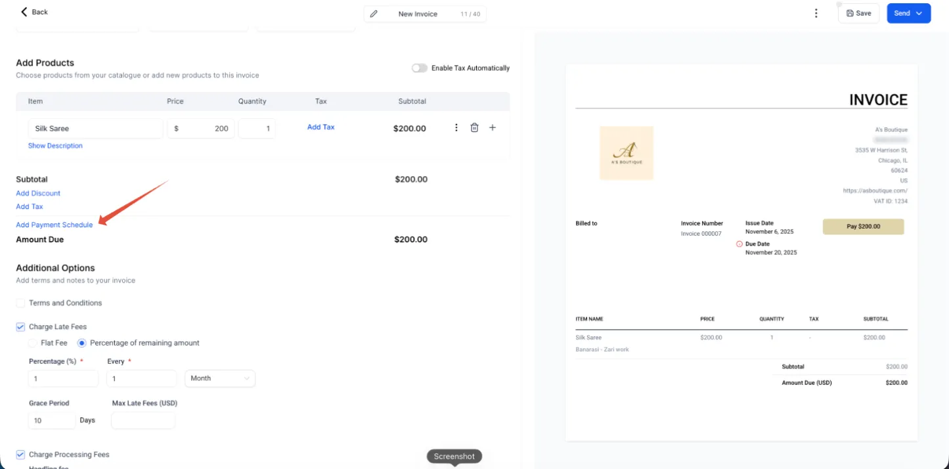Click https://asboutique.com/ in preview

[875, 190]
